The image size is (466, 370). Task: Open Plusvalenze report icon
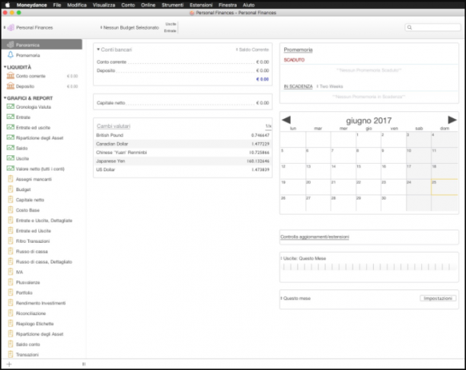point(11,282)
